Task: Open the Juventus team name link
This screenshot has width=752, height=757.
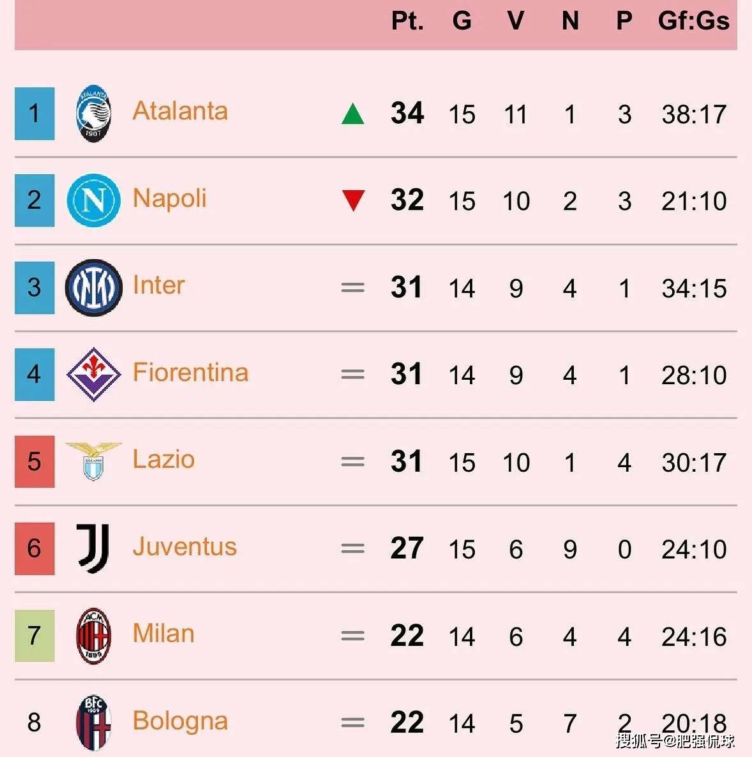Action: (185, 546)
